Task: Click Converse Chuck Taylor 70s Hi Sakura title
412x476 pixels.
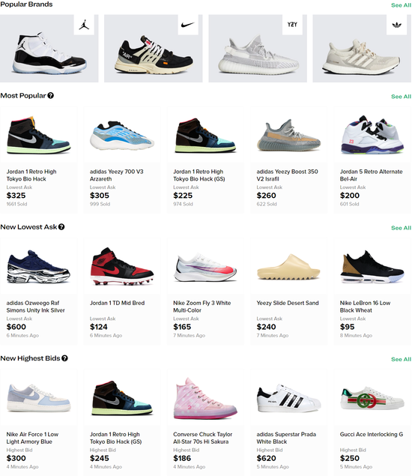Action: [203, 438]
